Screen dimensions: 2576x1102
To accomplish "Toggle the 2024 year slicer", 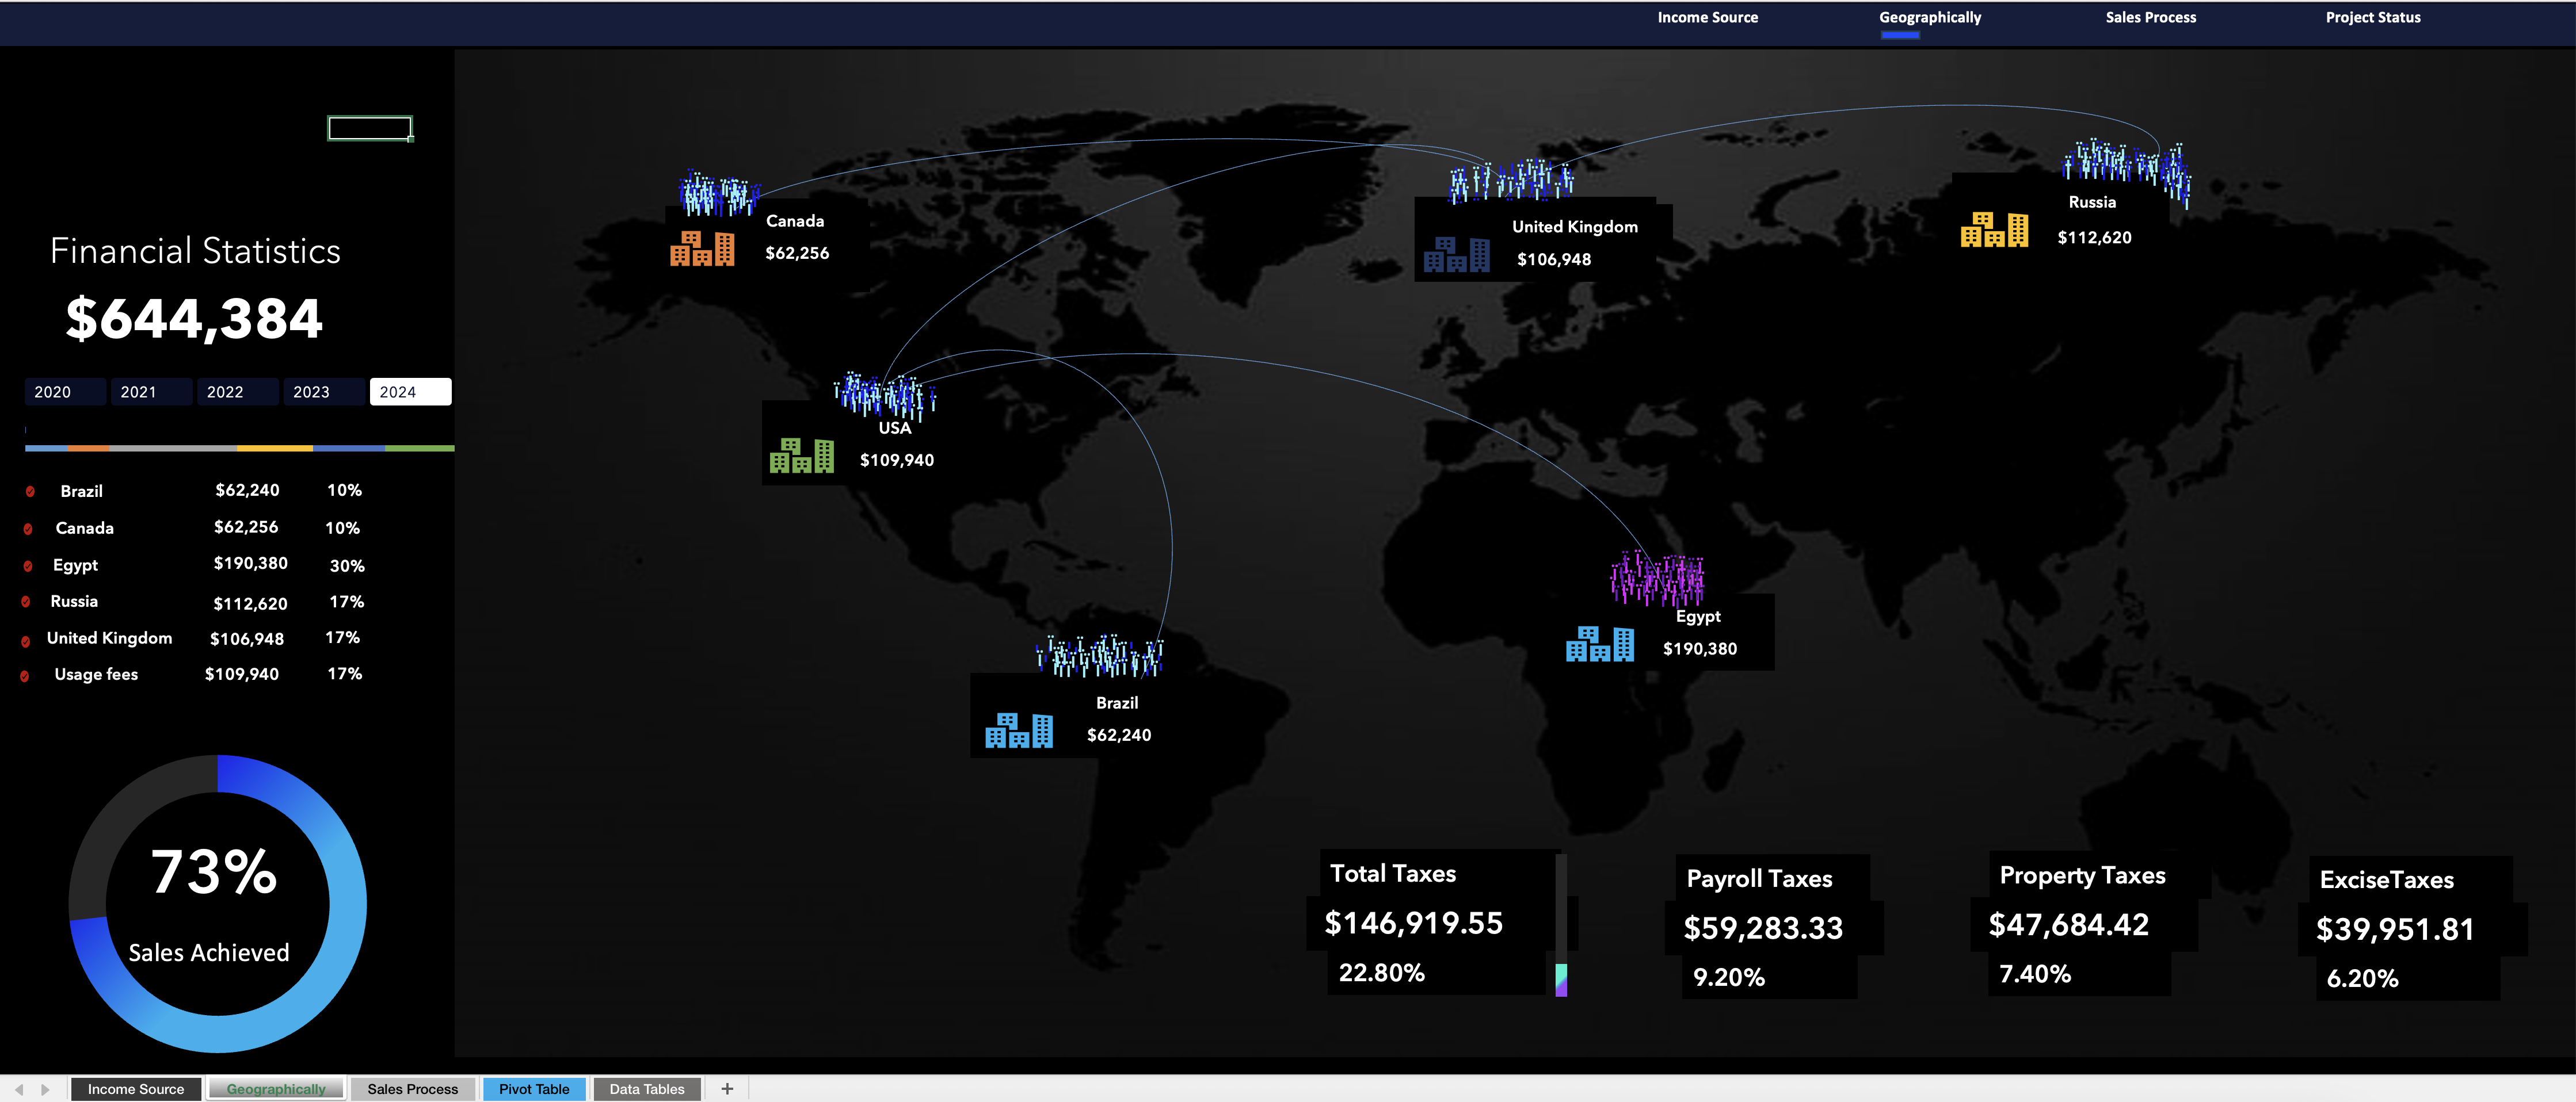I will click(410, 392).
